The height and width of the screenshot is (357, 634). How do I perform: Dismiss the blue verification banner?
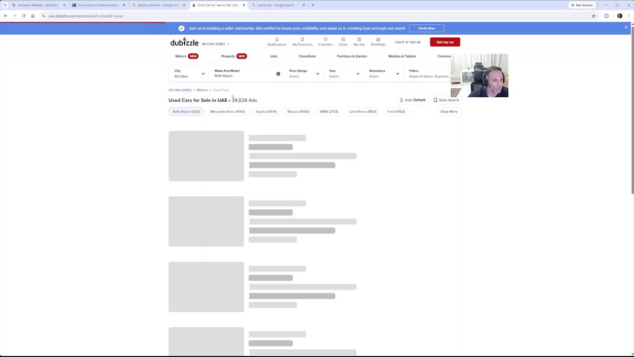click(x=626, y=28)
